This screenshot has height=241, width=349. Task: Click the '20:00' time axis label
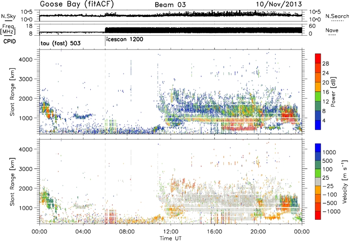258,232
